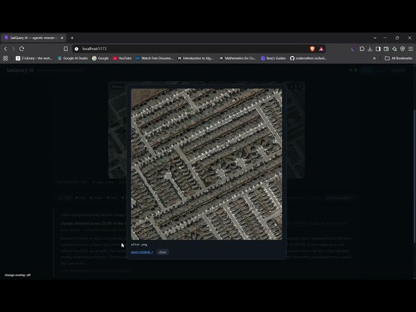Reload the localhost page
This screenshot has height=312, width=416.
[21, 49]
